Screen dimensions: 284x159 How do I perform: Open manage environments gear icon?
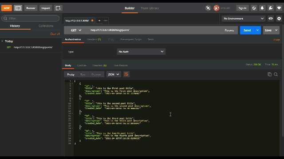point(279,19)
